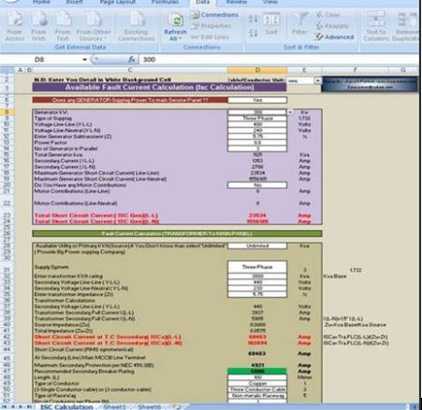Click the purple Available Fault Current Calculation header
Screen dimensions: 422x410
pos(159,87)
